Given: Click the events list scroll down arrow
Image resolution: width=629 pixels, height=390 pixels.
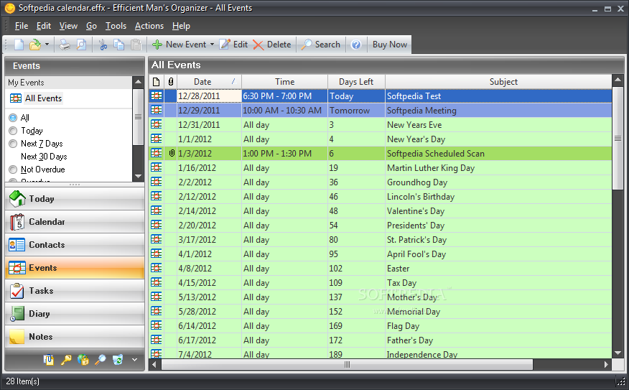Looking at the screenshot, I should [618, 353].
